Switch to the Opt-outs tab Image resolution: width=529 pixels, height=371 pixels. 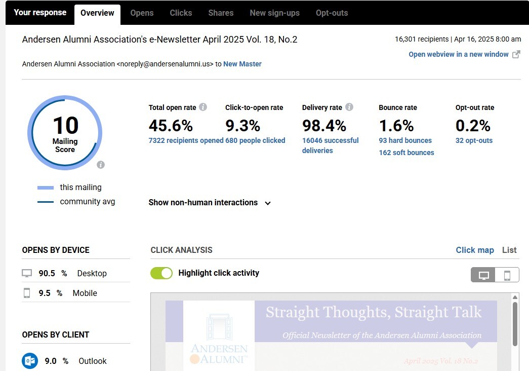tap(332, 13)
